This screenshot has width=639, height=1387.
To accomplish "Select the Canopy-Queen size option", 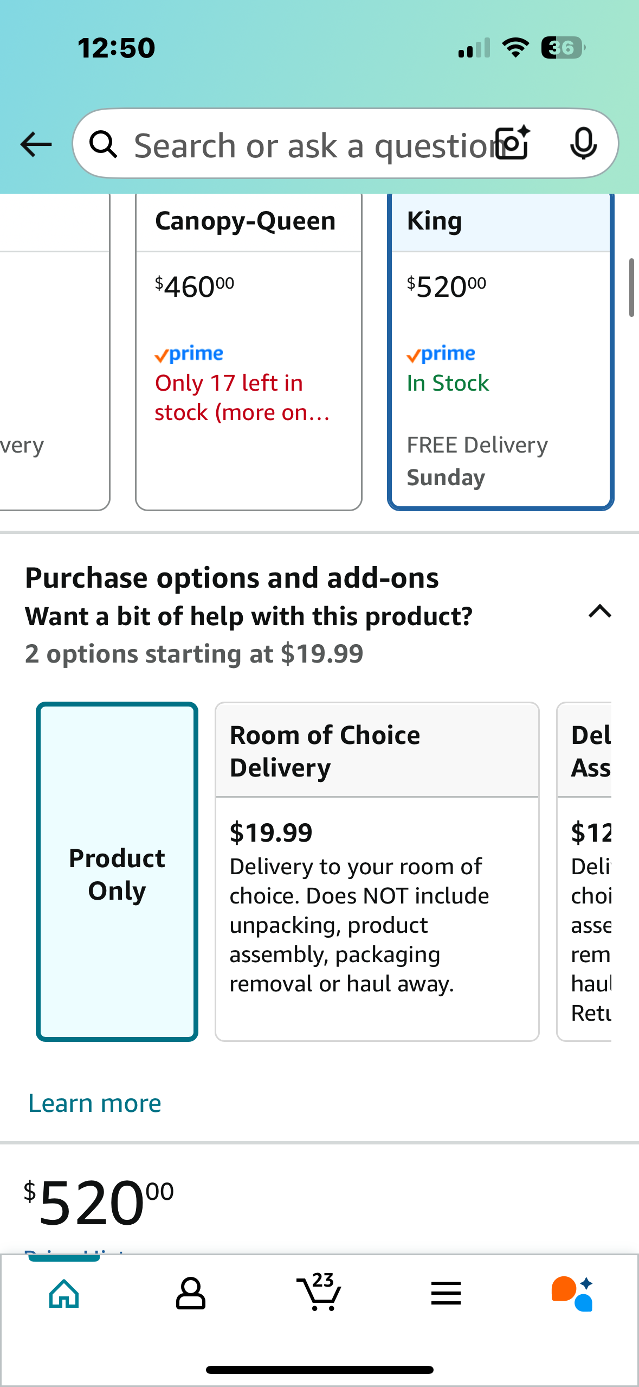I will point(248,353).
